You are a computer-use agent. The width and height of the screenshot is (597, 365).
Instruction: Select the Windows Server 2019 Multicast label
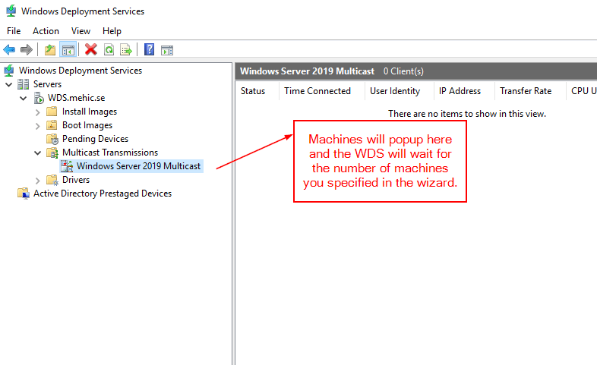pyautogui.click(x=138, y=166)
